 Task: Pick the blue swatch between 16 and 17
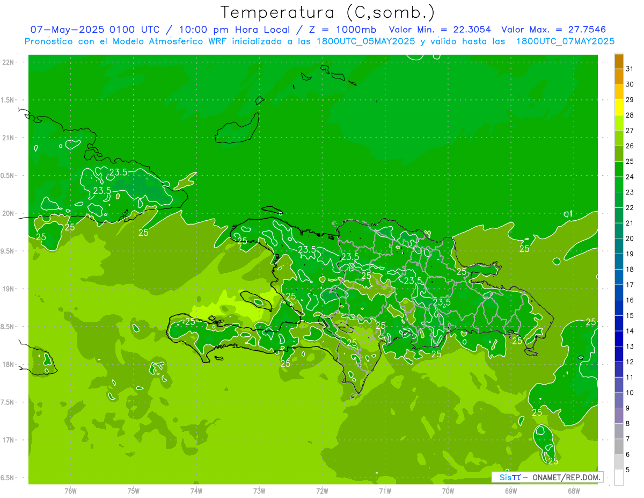(619, 293)
